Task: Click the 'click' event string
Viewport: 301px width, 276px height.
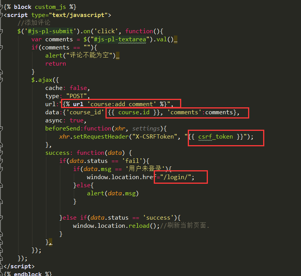Action: 106,31
